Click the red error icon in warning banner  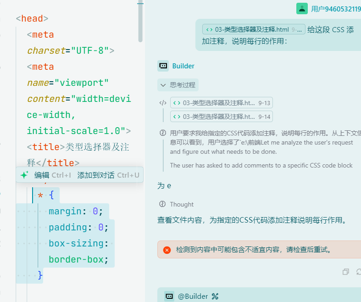coord(167,250)
